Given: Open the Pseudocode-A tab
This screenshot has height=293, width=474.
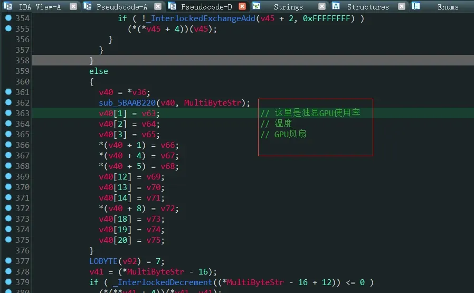Looking at the screenshot, I should [122, 7].
